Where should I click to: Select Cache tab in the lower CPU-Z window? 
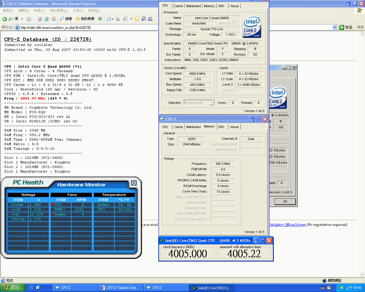tap(179, 127)
